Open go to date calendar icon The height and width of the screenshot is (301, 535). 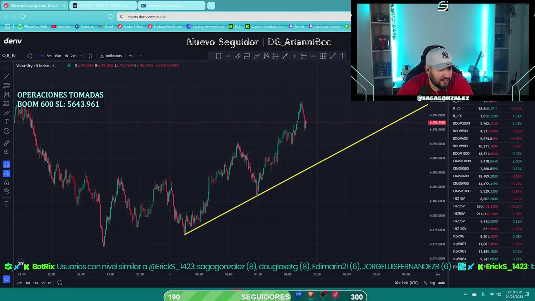pyautogui.click(x=60, y=283)
